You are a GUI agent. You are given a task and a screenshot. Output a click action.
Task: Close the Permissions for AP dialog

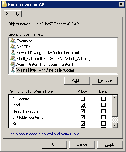(x=121, y=4)
